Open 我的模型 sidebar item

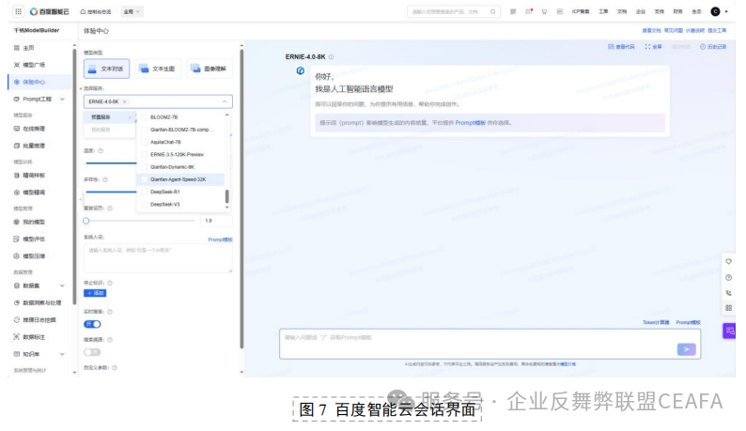[29, 222]
